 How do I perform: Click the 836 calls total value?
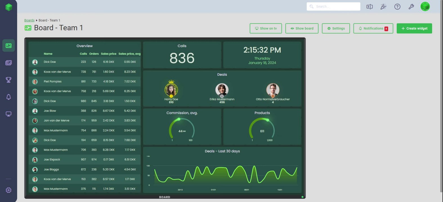point(182,58)
